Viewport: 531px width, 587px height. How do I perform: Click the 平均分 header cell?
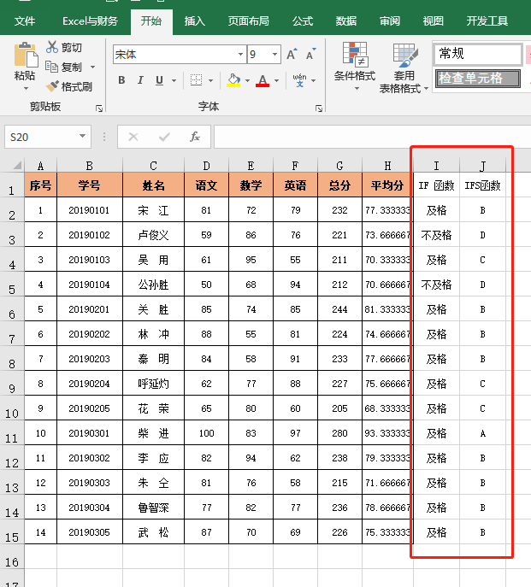point(387,185)
